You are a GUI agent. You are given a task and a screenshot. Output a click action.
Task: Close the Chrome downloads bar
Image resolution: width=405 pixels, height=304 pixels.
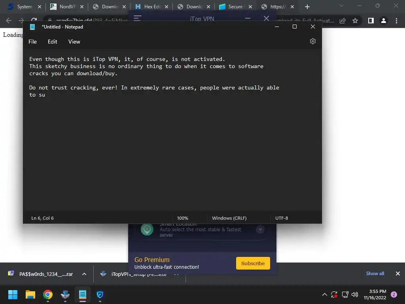(x=398, y=274)
